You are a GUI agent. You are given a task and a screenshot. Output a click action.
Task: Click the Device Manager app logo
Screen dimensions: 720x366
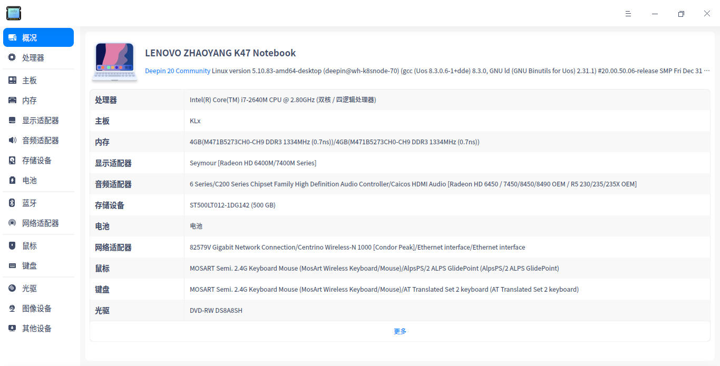[13, 13]
